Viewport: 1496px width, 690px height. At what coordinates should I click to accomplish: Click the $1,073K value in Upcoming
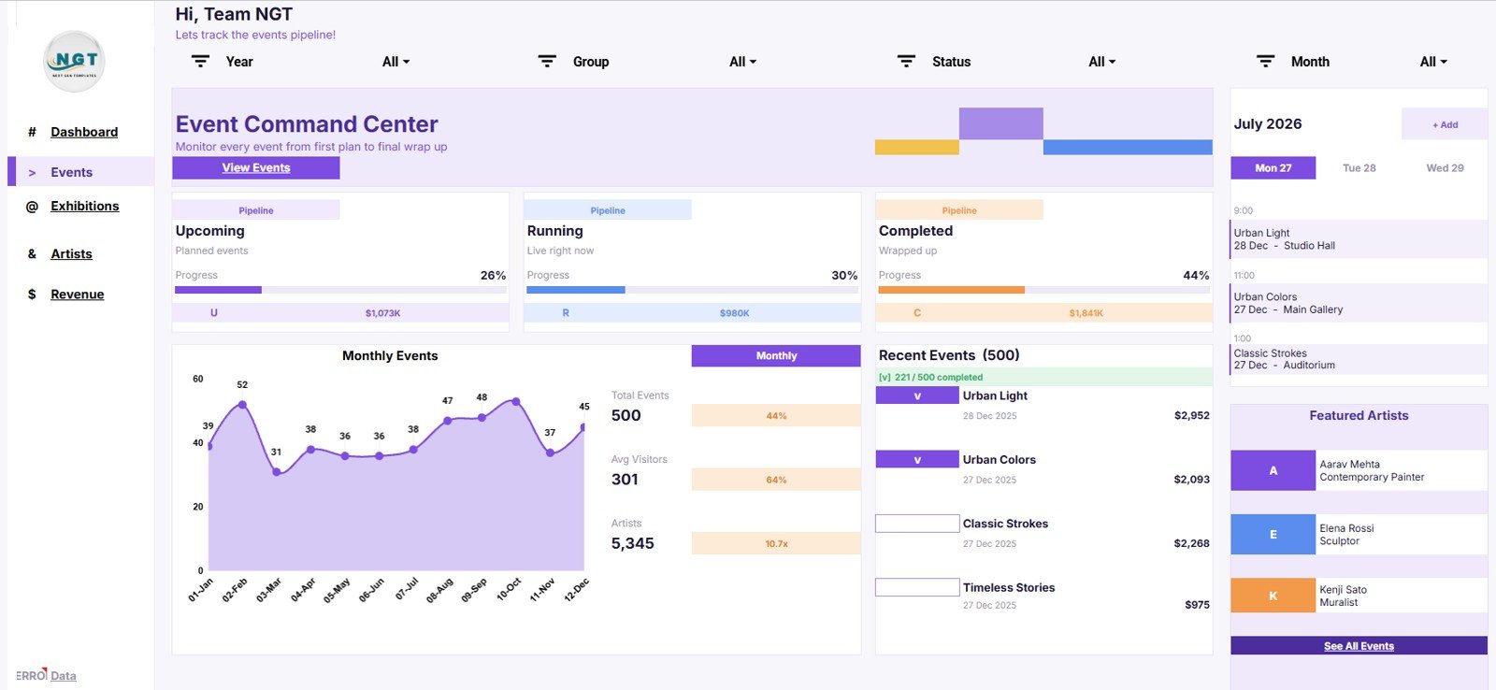tap(382, 313)
